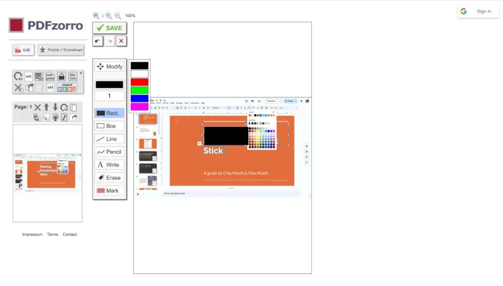Viewport: 503px width, 286px height.
Task: Click the Finish / Download button
Action: point(61,50)
